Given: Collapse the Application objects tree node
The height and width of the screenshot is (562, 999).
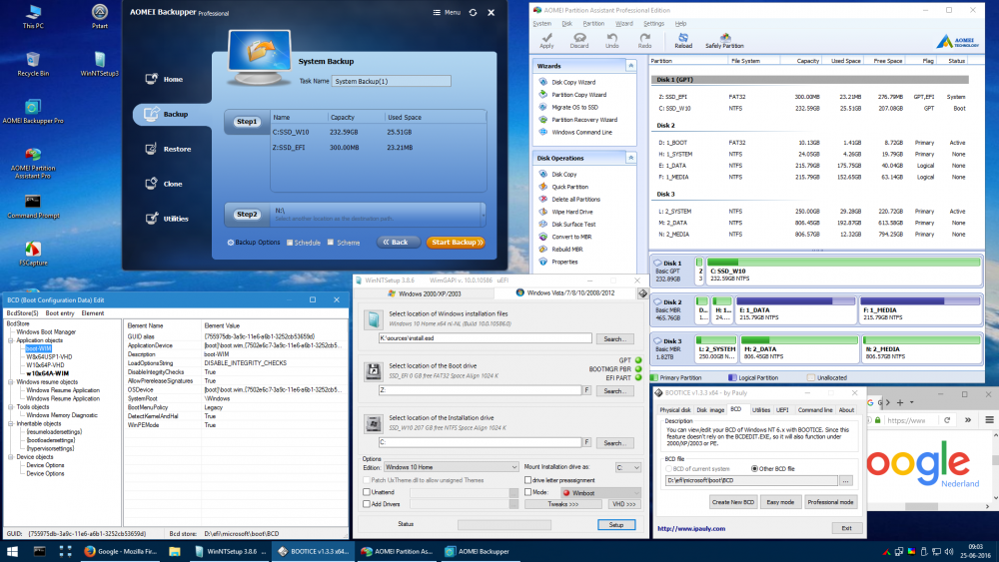Looking at the screenshot, I should pos(10,340).
